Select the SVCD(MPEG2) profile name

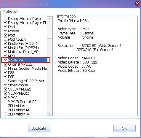[20, 89]
